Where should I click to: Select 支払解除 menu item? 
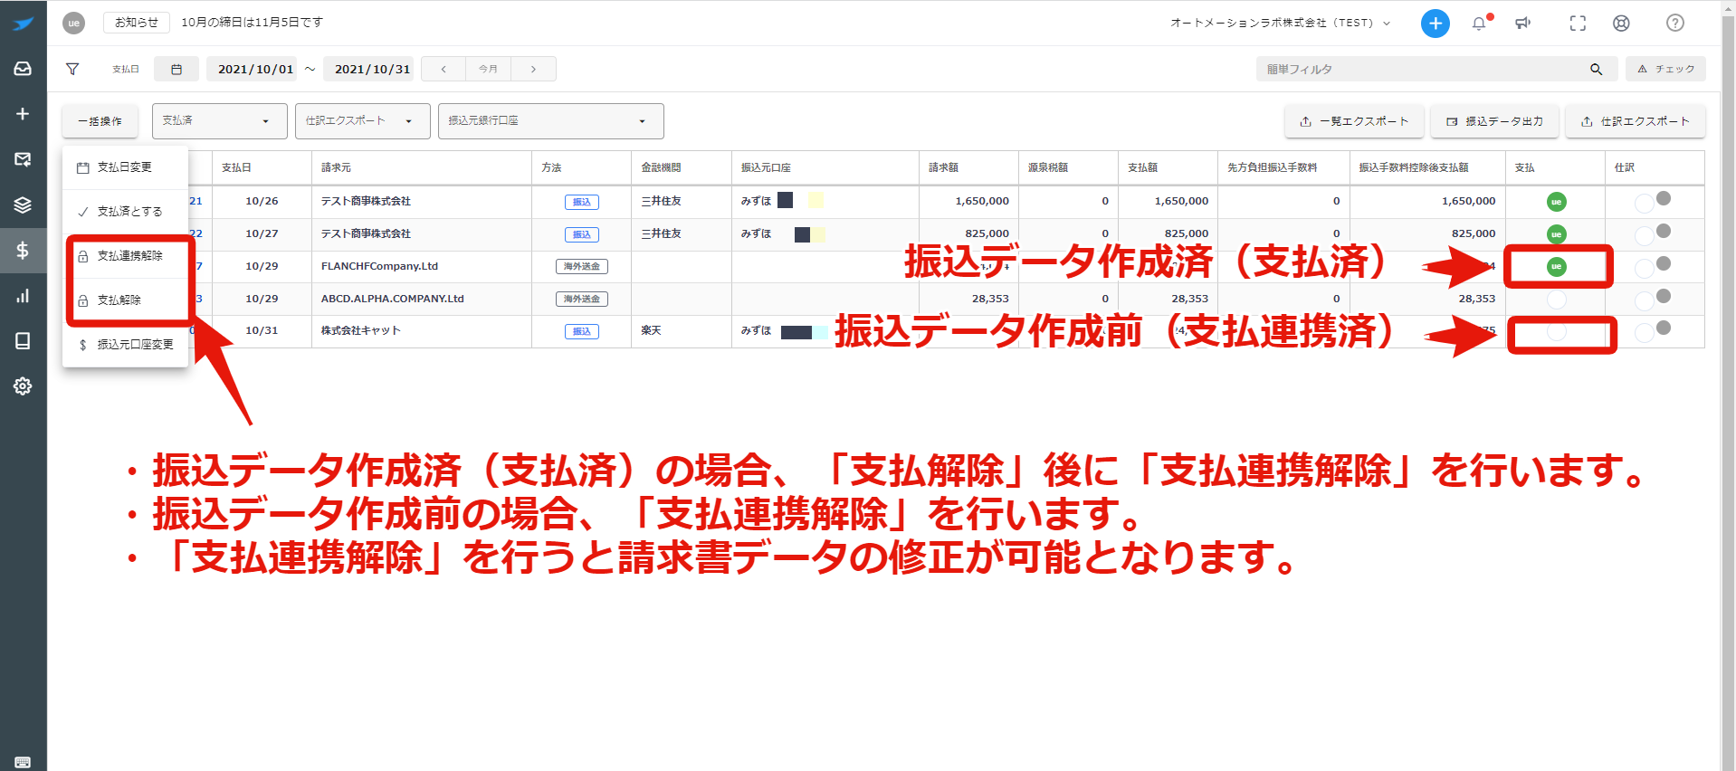point(125,300)
